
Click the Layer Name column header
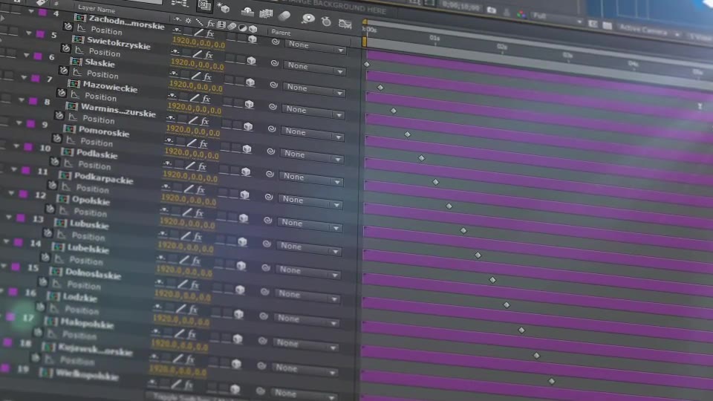(x=97, y=9)
